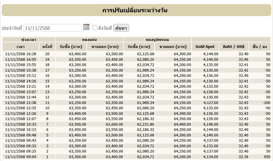This screenshot has width=273, height=161.
Task: Click the ช่วงเวลา group header
Action: point(29,39)
